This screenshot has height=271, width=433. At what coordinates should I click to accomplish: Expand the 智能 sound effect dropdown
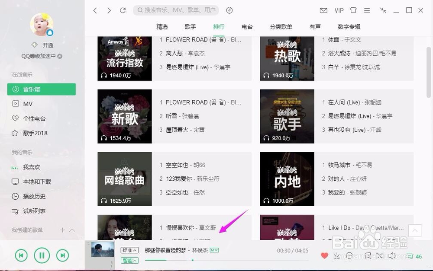[x=129, y=261]
